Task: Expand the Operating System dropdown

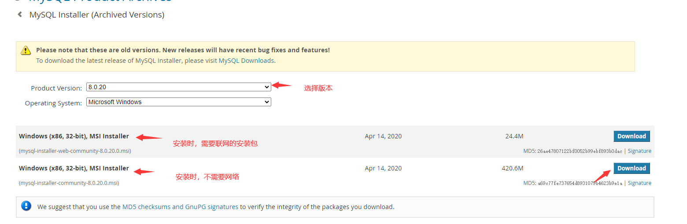Action: coord(178,102)
